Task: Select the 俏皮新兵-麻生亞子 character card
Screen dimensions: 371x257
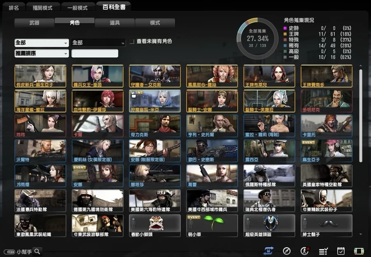Action: (40, 76)
